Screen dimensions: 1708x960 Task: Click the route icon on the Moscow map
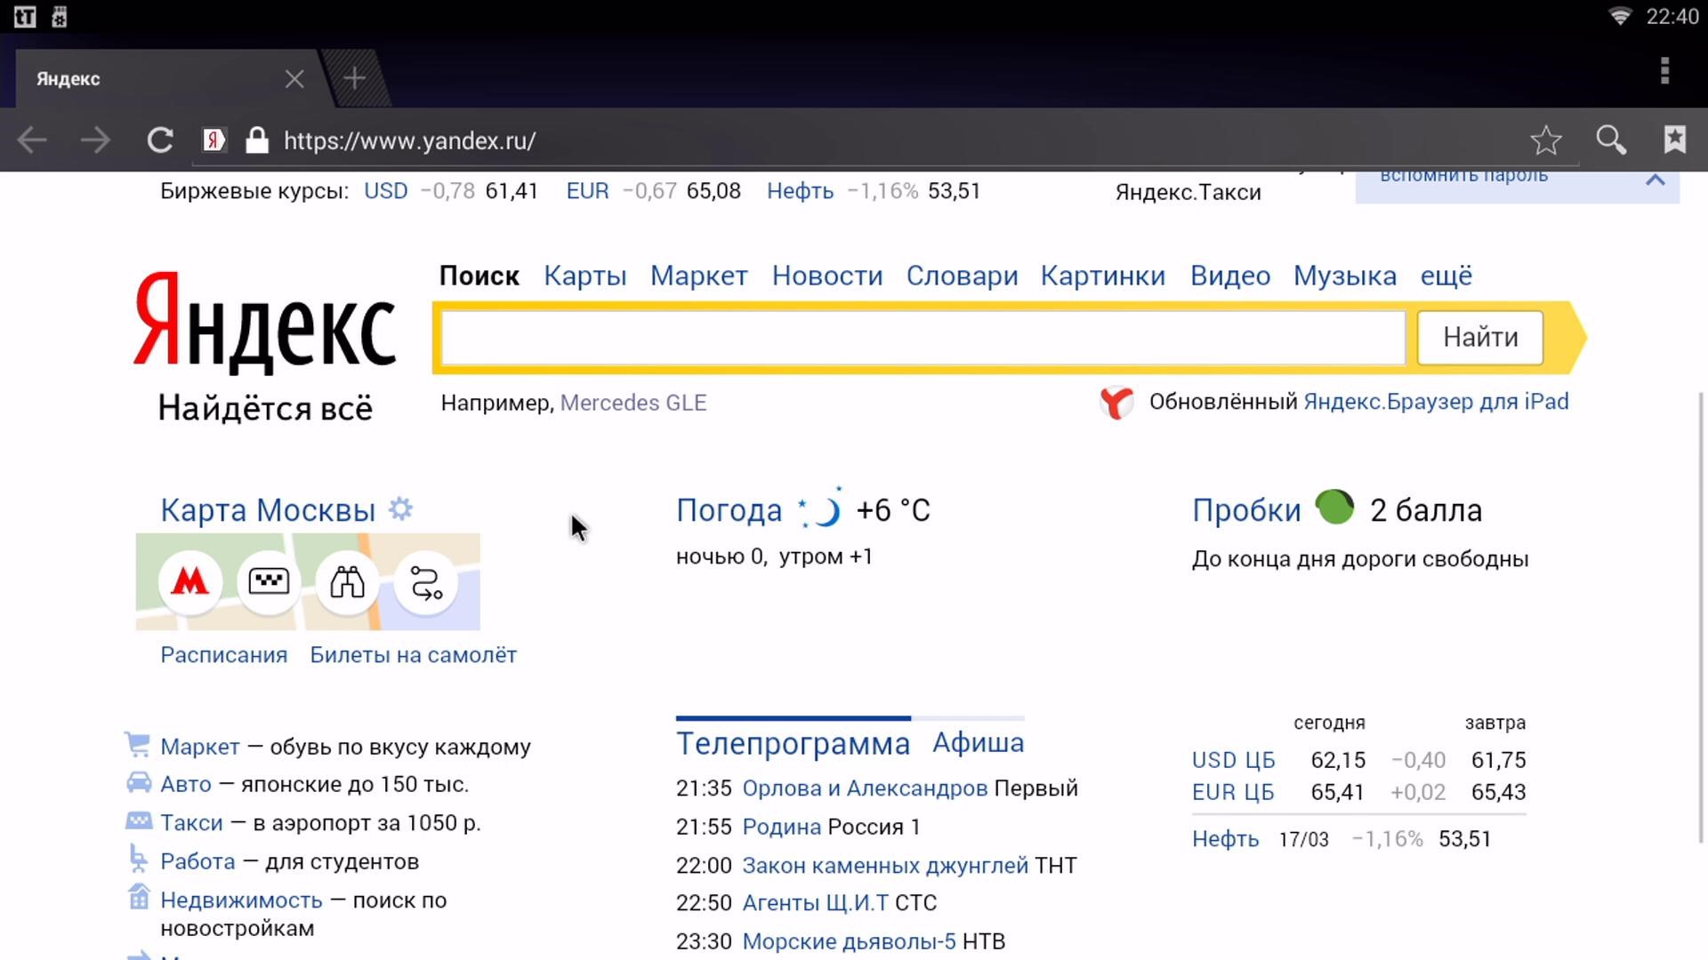[426, 582]
